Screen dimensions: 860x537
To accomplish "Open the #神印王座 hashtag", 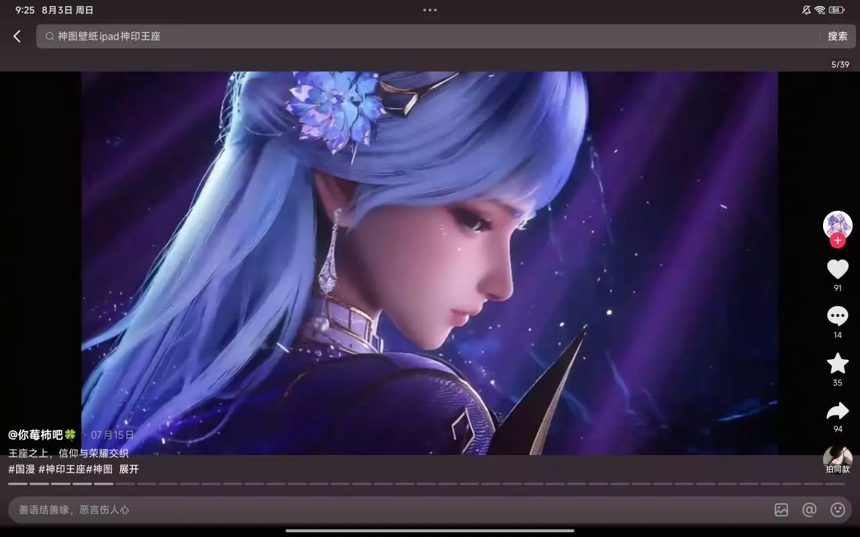I will pyautogui.click(x=62, y=469).
